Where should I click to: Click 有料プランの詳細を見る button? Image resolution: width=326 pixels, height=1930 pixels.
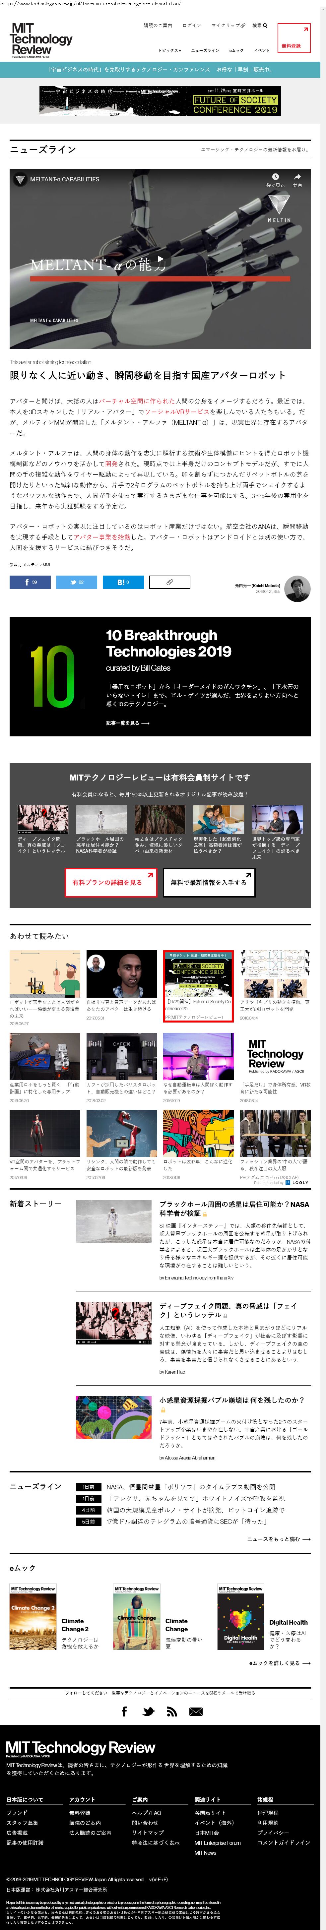111,883
